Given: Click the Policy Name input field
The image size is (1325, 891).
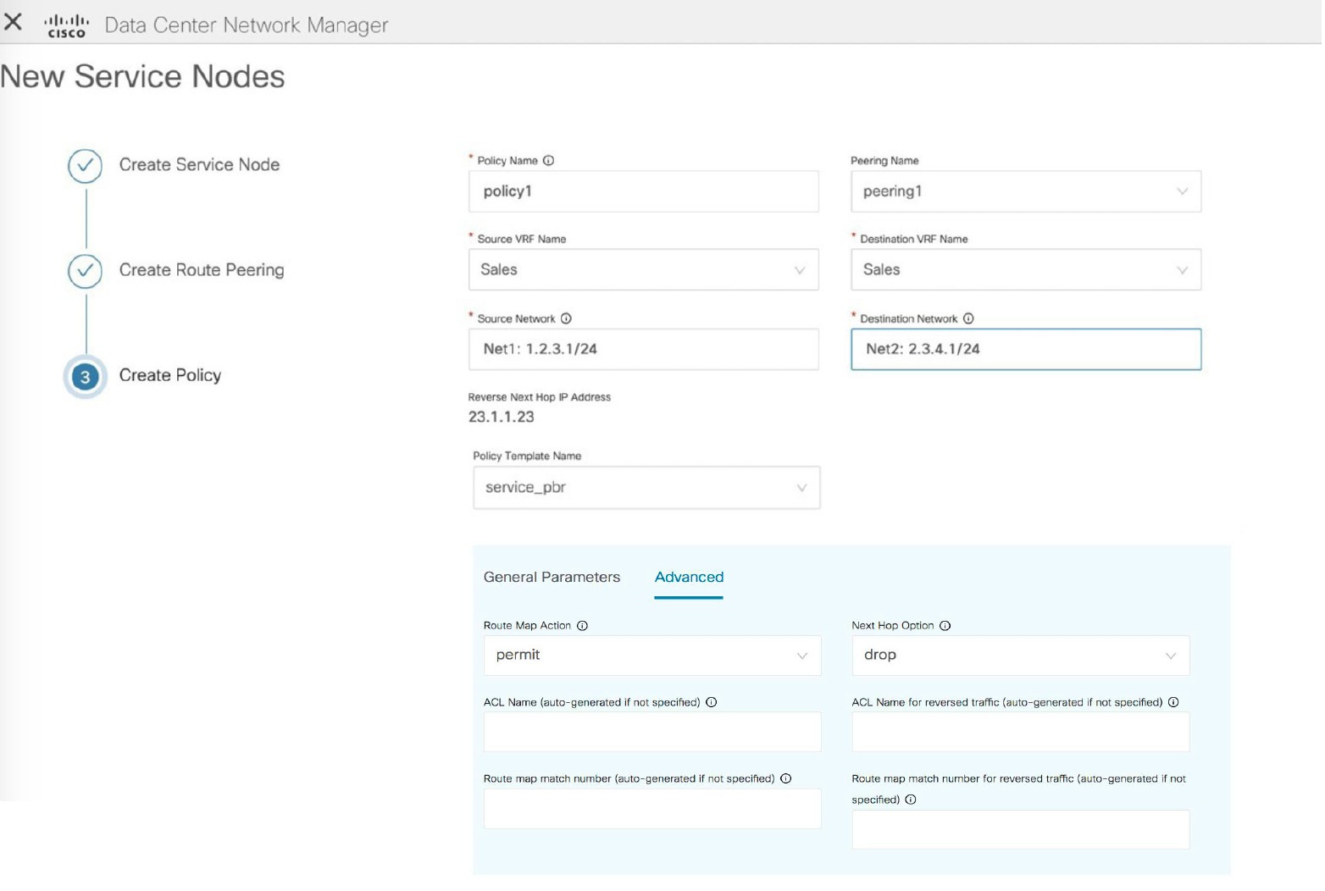Looking at the screenshot, I should 643,192.
